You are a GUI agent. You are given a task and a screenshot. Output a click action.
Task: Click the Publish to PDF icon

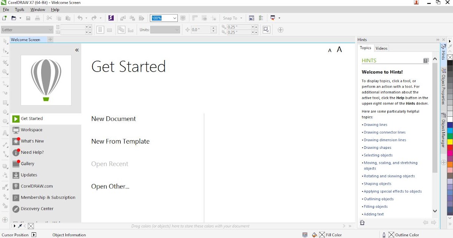click(141, 18)
